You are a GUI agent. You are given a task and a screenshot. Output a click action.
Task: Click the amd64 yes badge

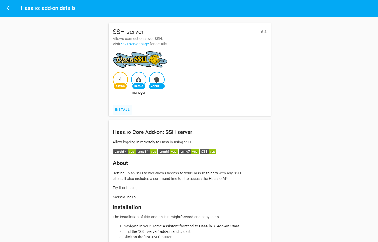(x=147, y=152)
